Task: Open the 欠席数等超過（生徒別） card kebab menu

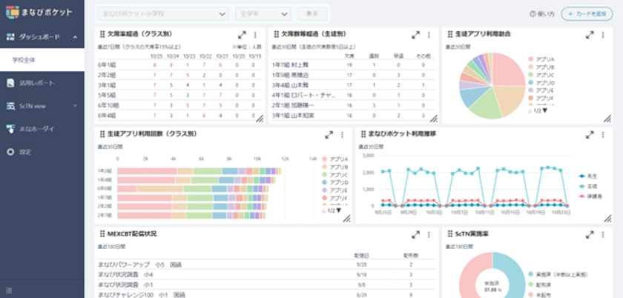Action: (429, 35)
